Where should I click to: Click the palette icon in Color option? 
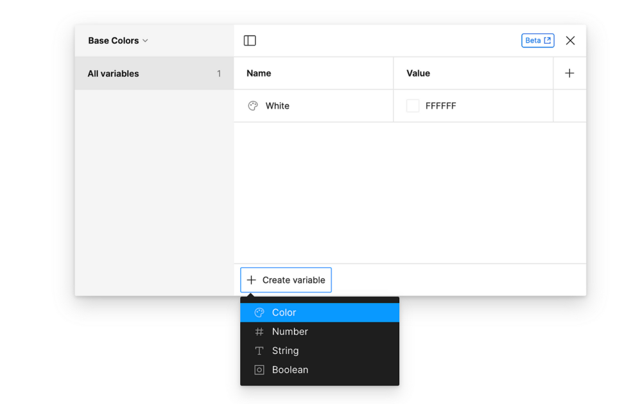tap(259, 313)
